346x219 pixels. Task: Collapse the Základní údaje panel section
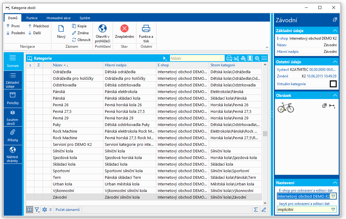pos(335,31)
